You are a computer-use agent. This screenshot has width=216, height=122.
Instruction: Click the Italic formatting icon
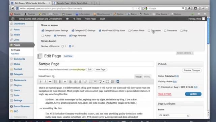[45, 82]
